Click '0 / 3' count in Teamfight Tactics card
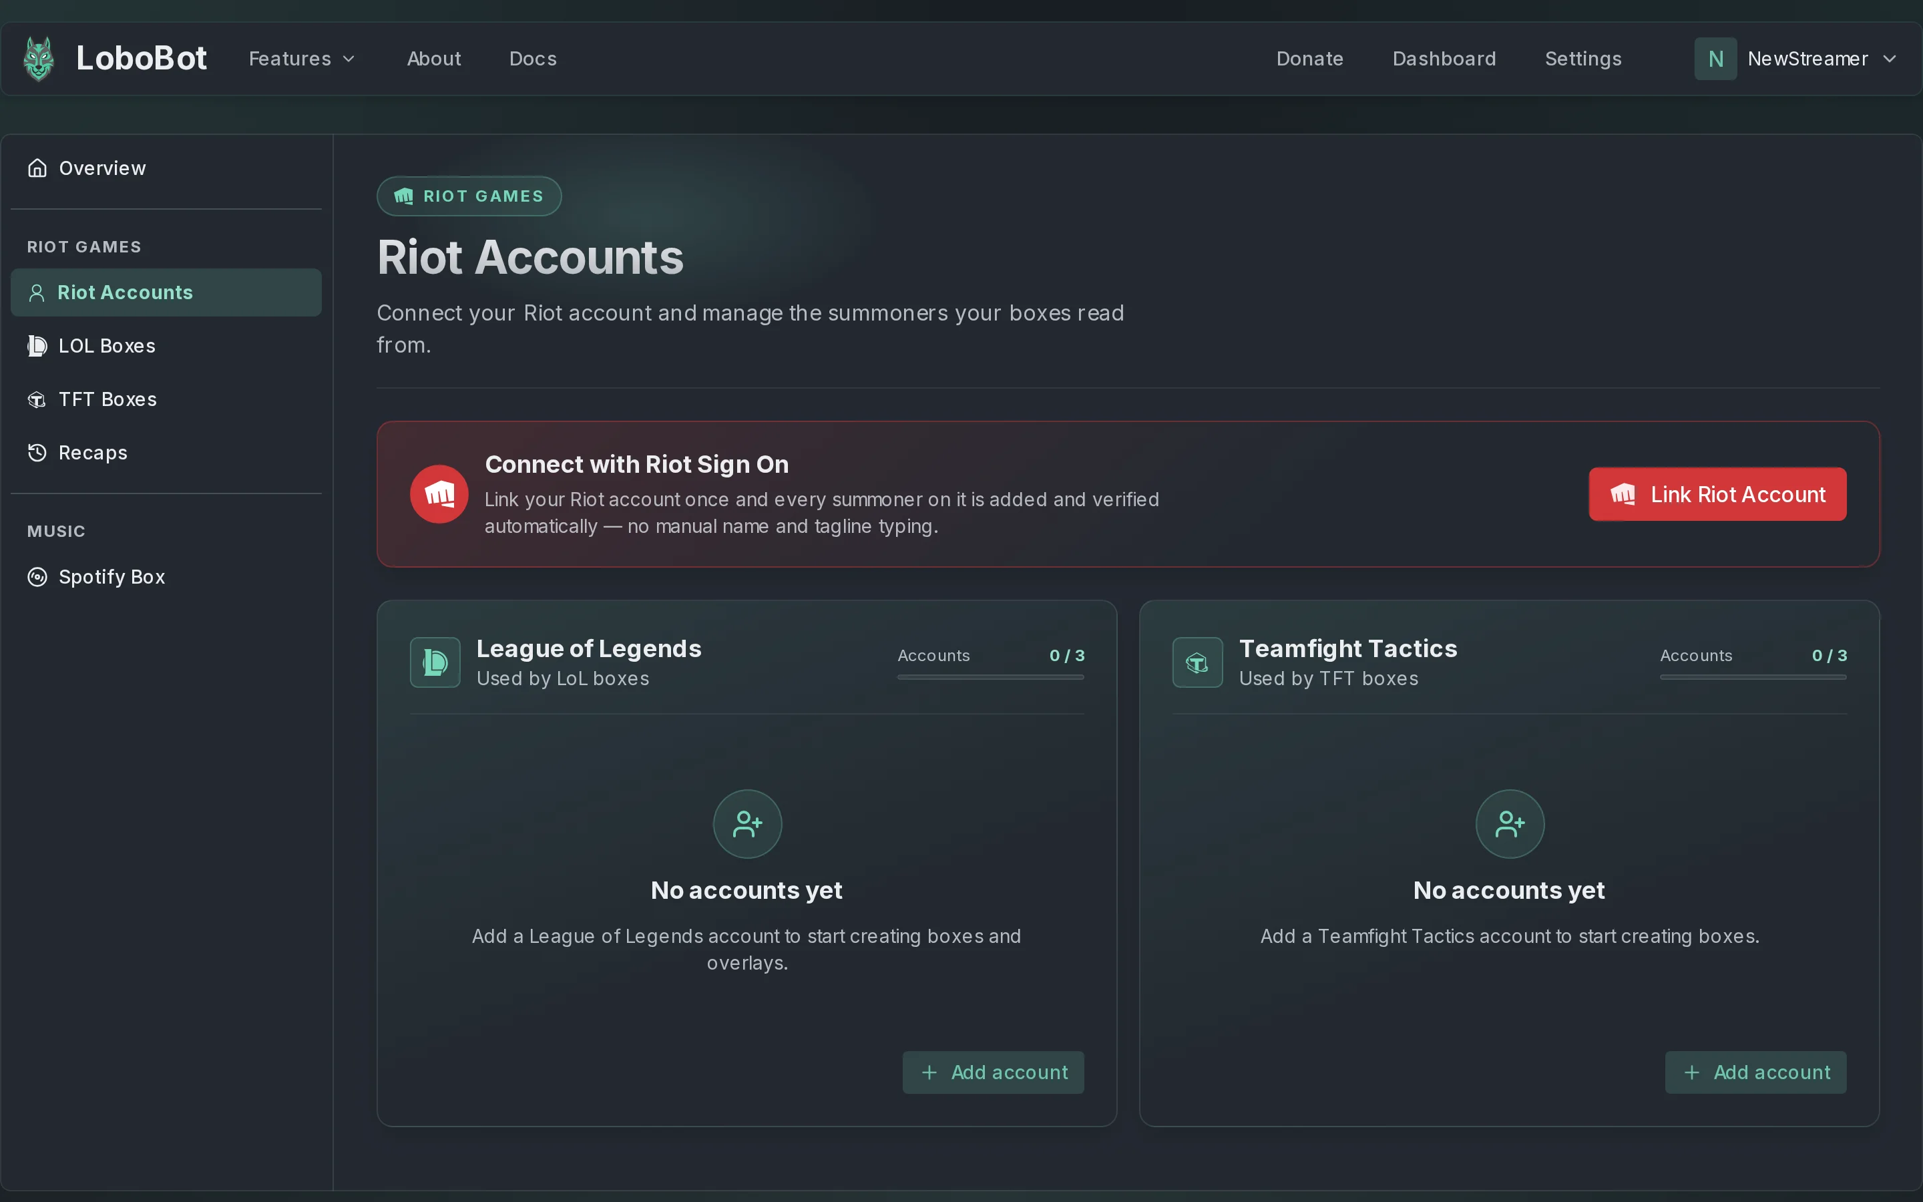 (1830, 656)
